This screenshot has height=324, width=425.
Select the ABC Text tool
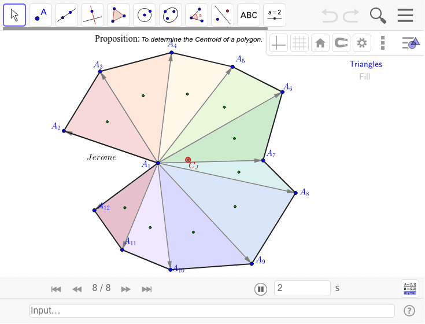[249, 15]
